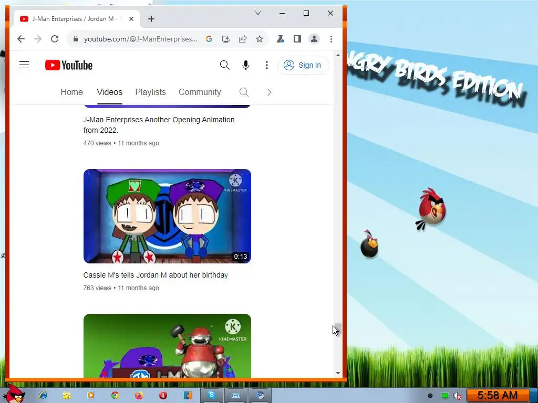Click the Sign in button
Screen dimensions: 538x403
(x=303, y=65)
